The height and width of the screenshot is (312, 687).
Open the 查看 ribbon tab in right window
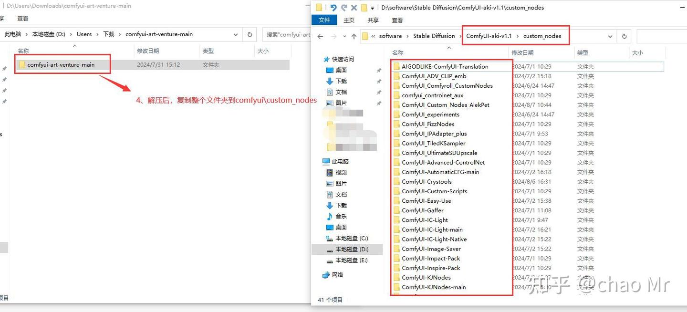[x=397, y=20]
